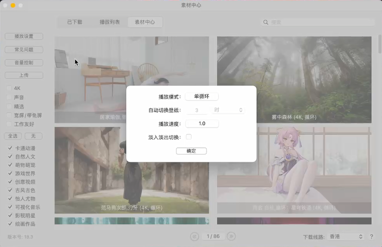The image size is (382, 247).
Task: Uncheck the 卡通动漫 category checkbox
Action: (10, 148)
